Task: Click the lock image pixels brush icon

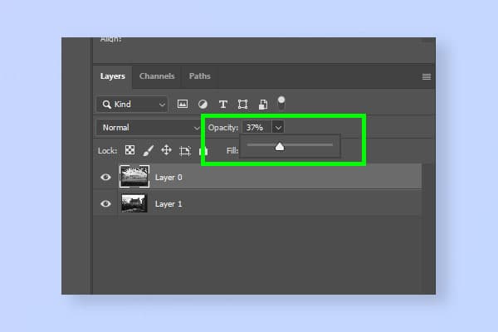Action: [x=148, y=150]
